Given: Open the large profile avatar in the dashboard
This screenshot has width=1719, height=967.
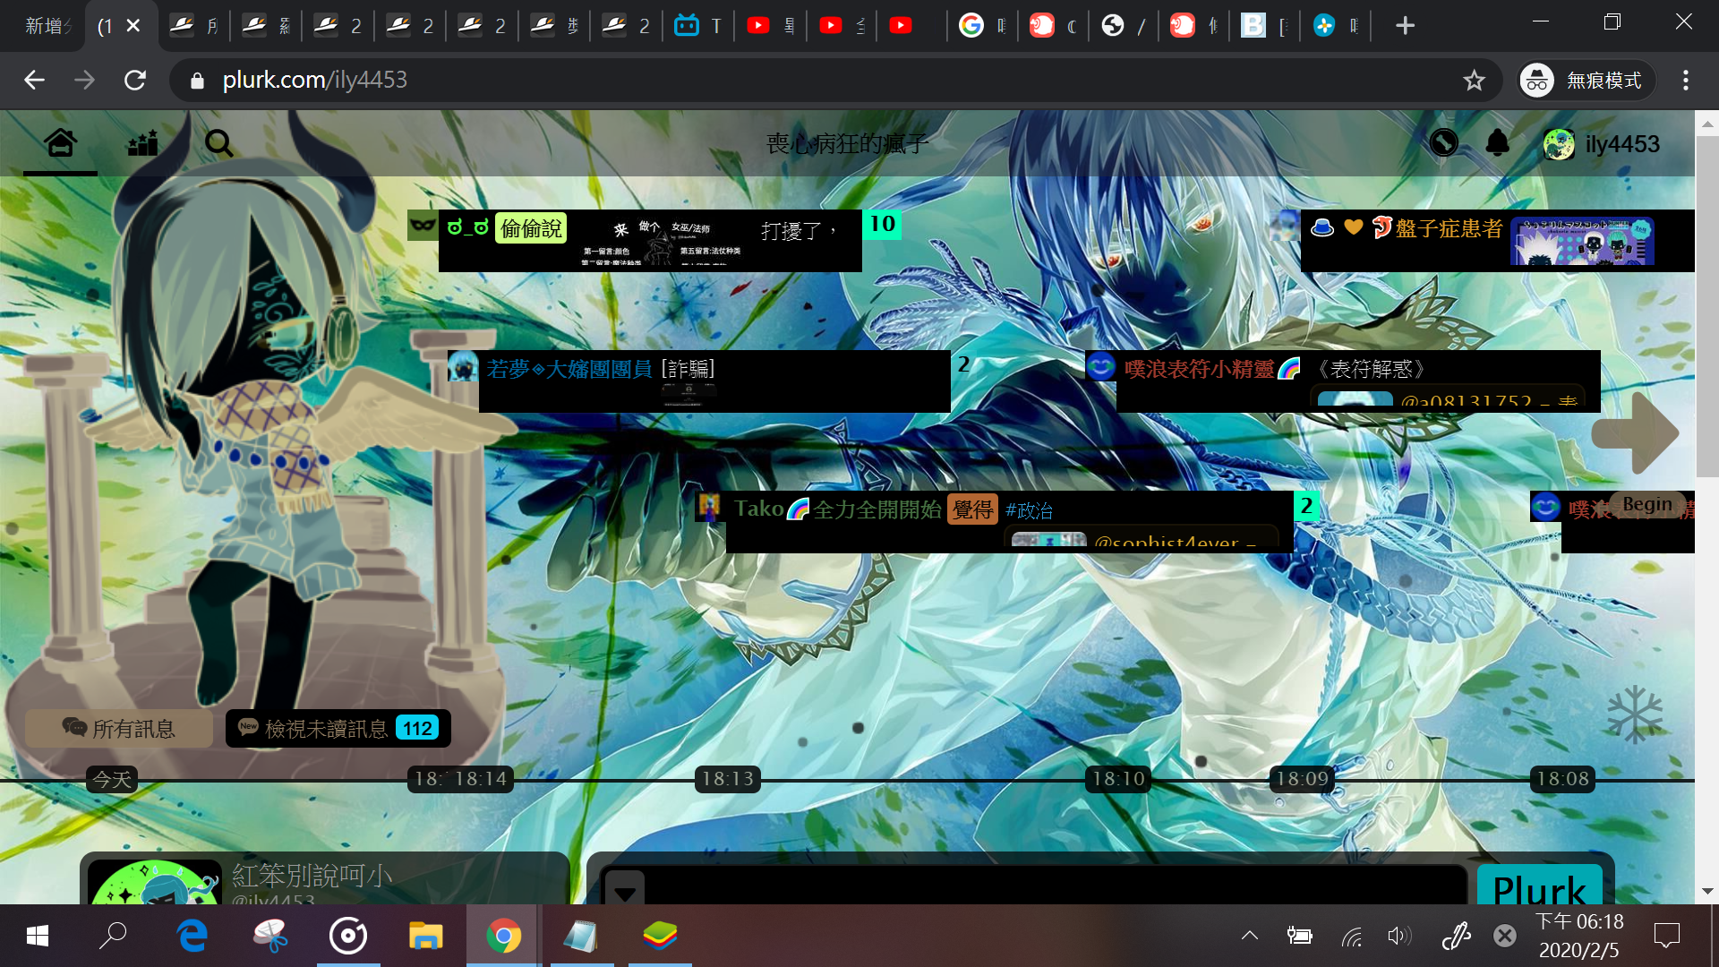Looking at the screenshot, I should pyautogui.click(x=155, y=883).
